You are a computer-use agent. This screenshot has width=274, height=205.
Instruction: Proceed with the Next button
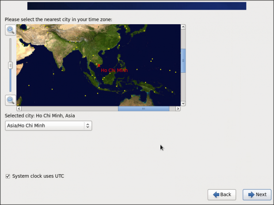(257, 194)
